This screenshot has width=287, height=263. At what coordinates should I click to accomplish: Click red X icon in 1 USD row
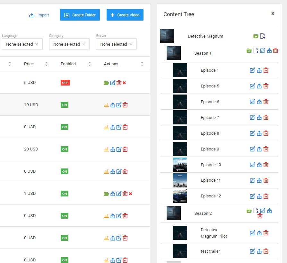[x=130, y=194]
